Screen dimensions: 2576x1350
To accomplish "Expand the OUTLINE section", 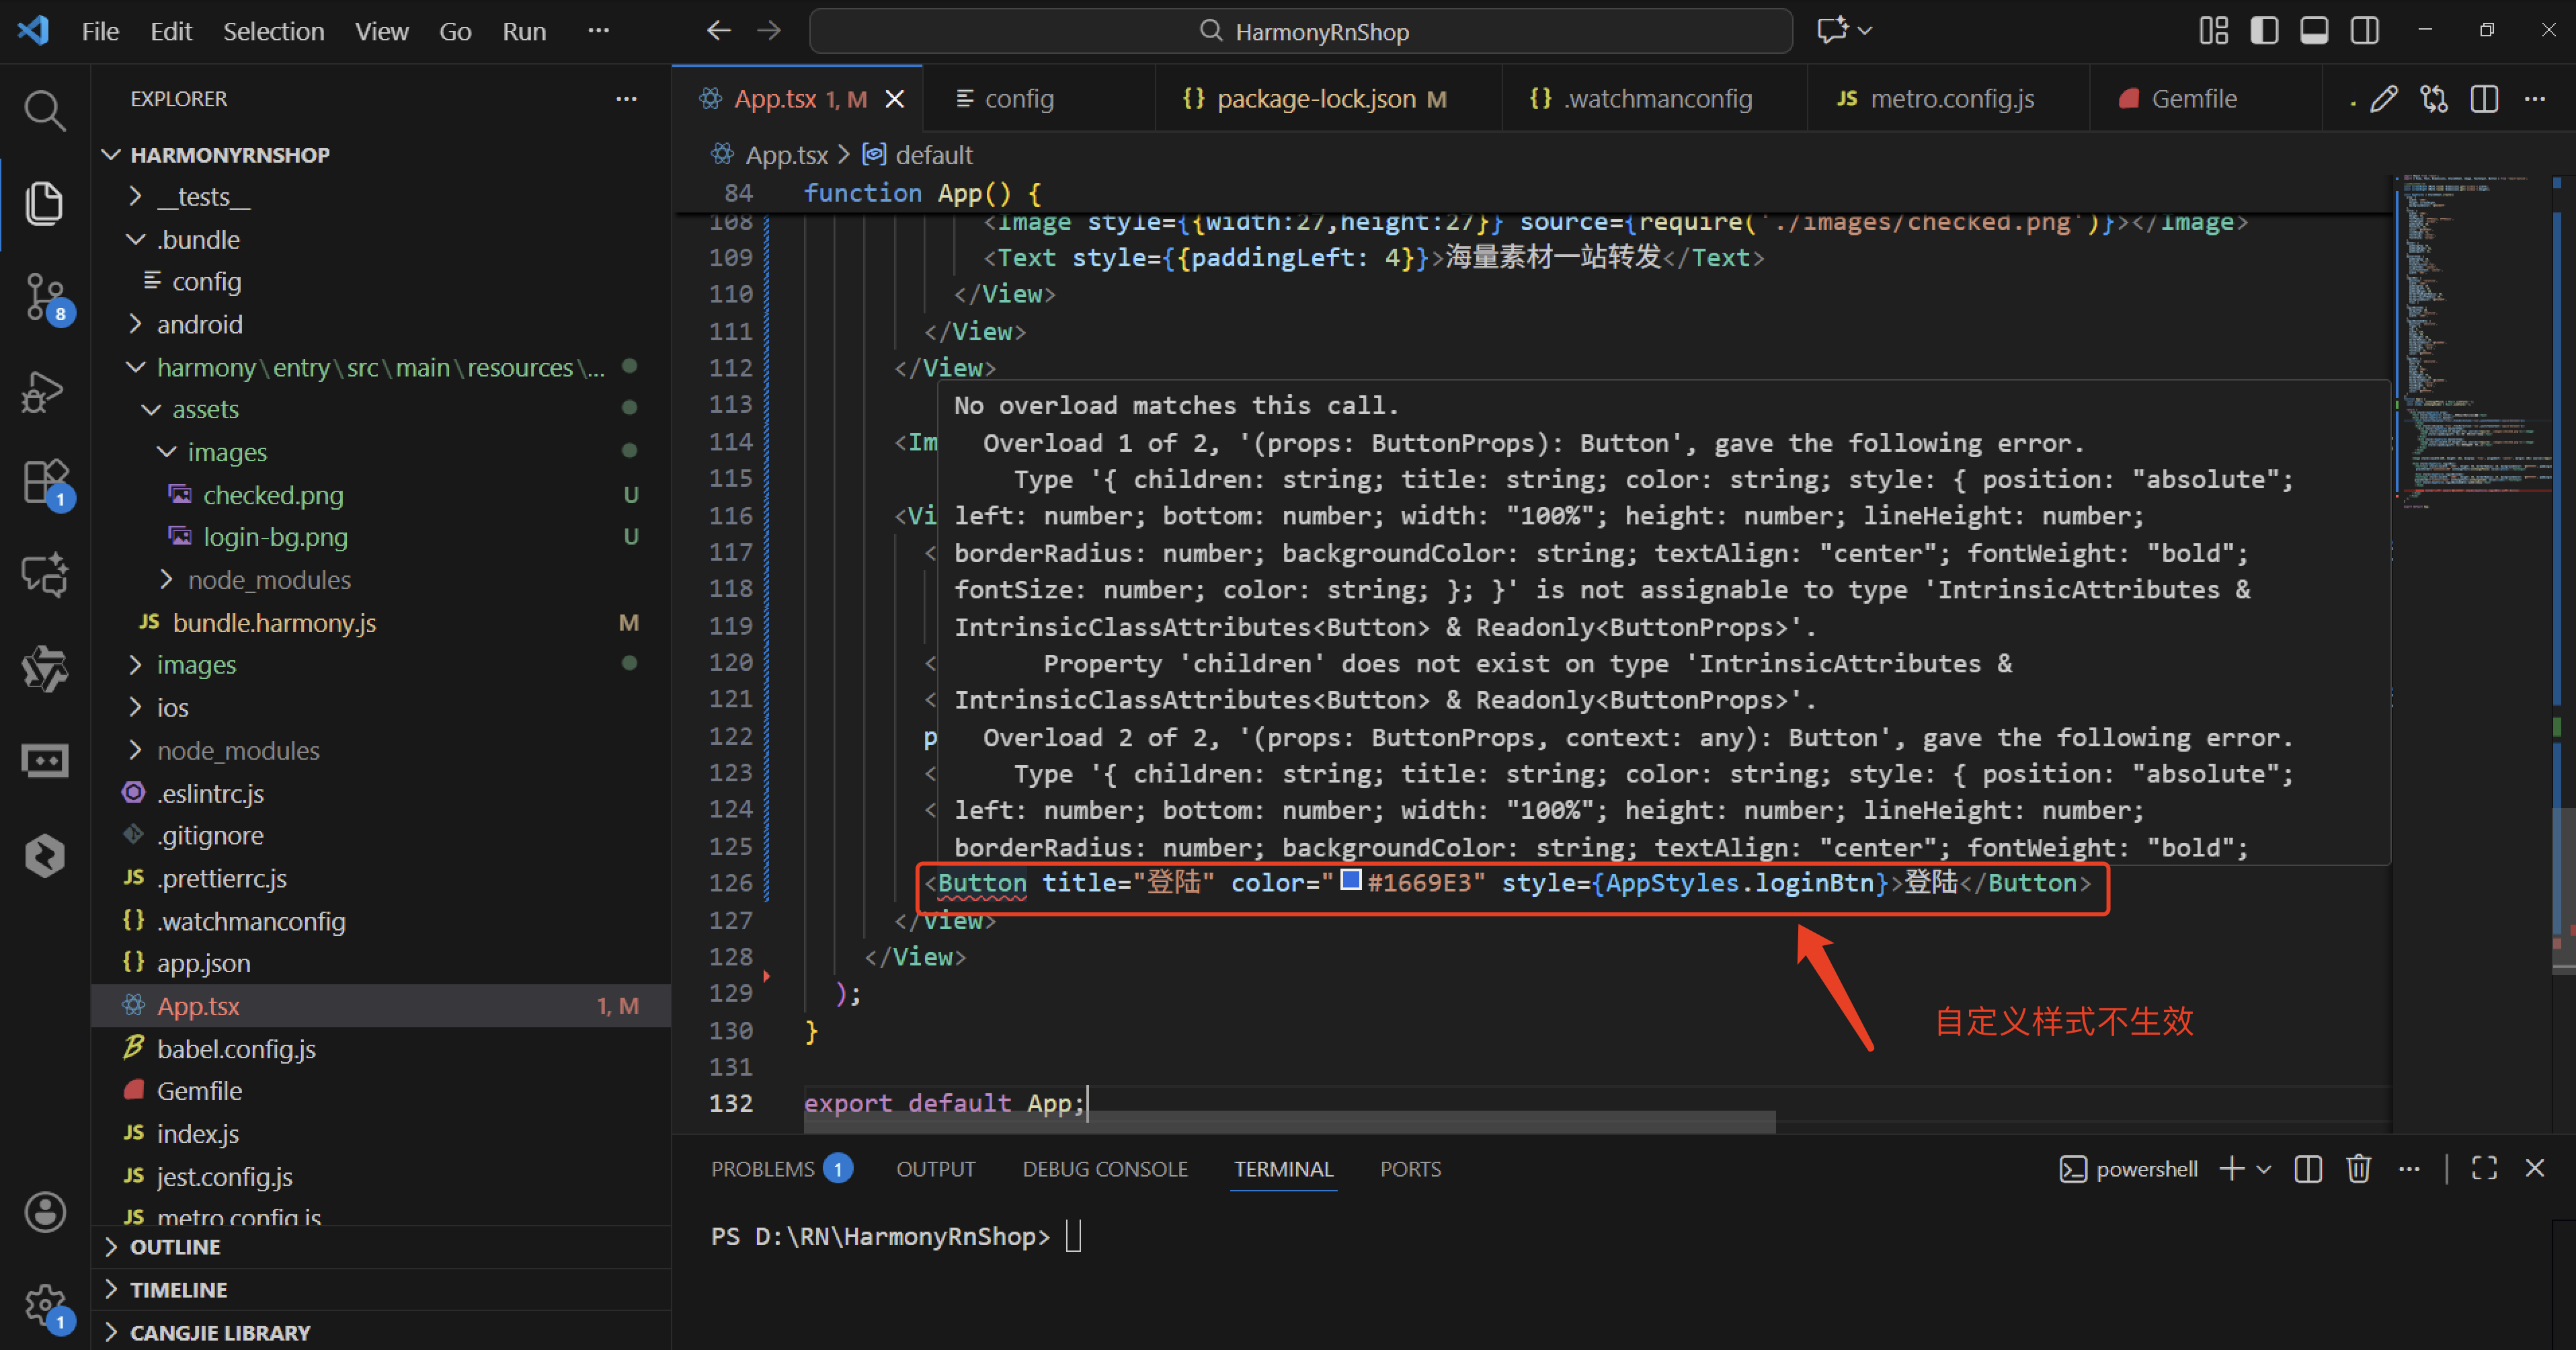I will [175, 1247].
